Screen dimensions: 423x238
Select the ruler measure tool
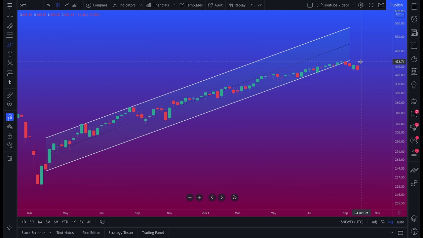click(x=10, y=95)
